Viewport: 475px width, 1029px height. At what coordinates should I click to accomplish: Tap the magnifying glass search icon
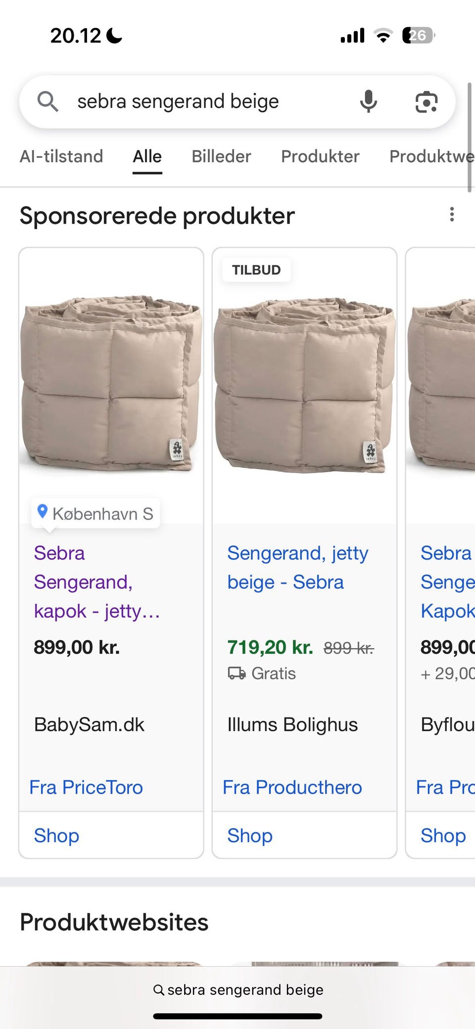pyautogui.click(x=48, y=102)
